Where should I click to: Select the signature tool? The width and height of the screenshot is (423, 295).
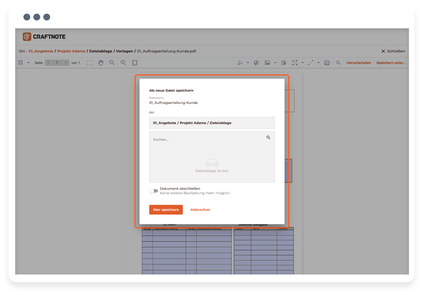point(256,63)
